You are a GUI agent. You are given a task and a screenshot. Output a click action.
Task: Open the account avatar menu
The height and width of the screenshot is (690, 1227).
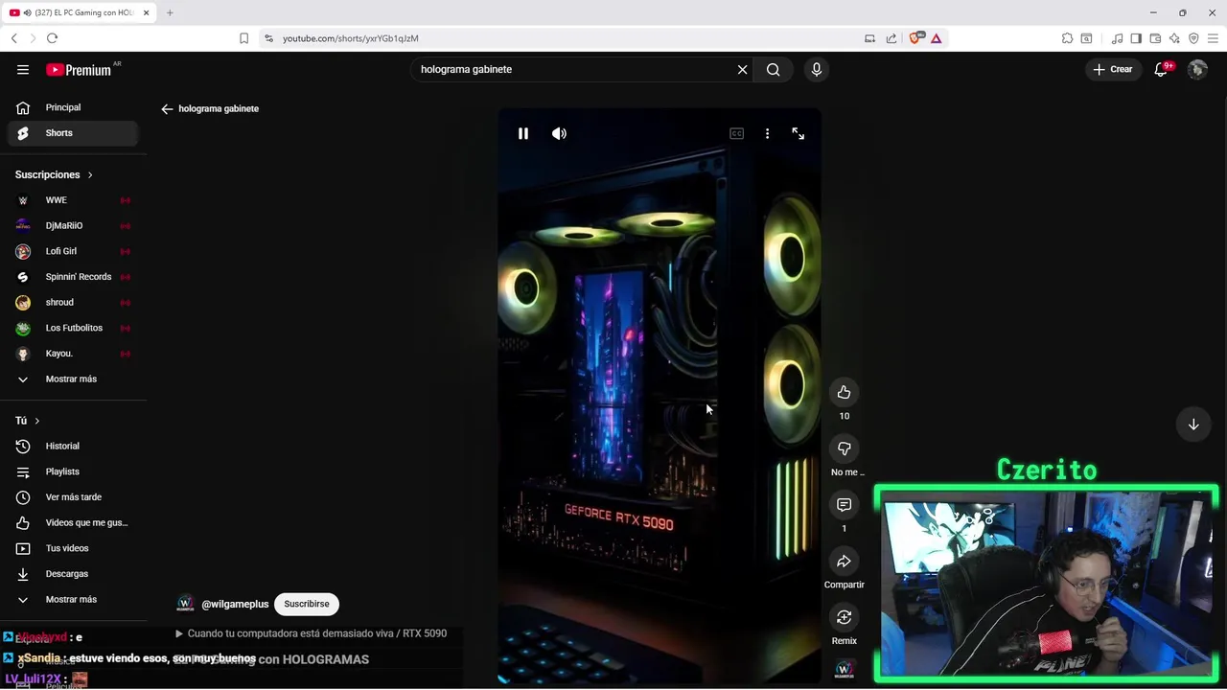coord(1197,69)
